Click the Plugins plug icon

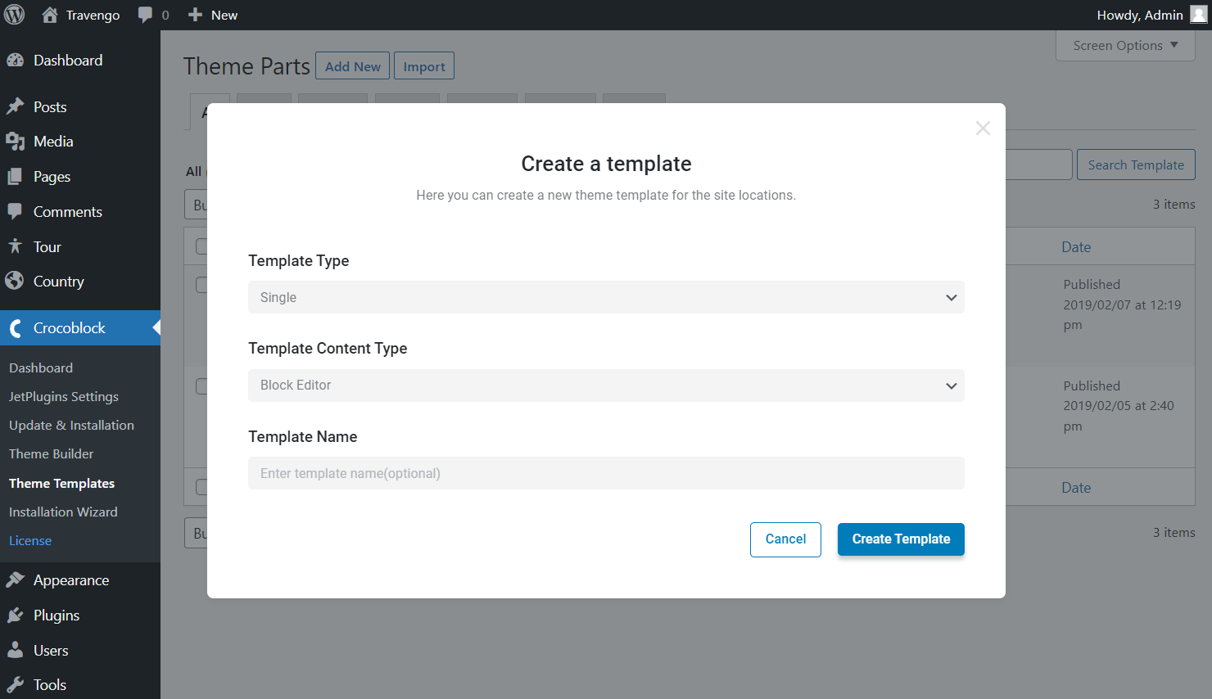pos(15,615)
